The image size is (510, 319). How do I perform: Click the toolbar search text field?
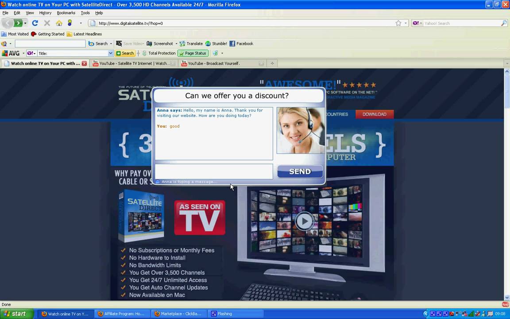point(50,43)
